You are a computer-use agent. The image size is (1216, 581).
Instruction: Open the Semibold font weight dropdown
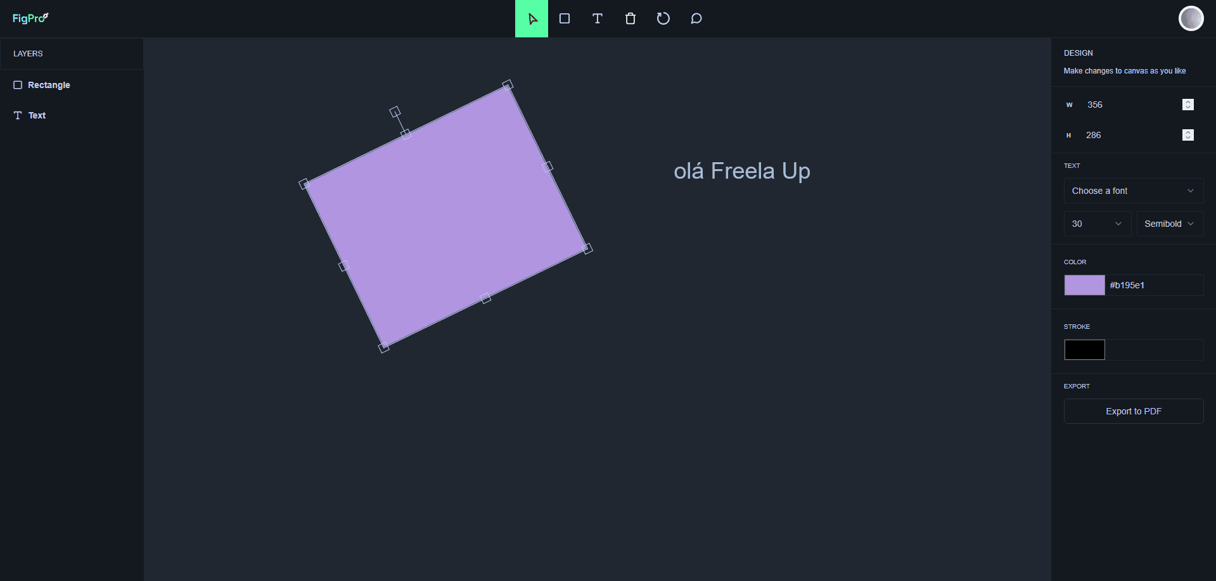1169,224
